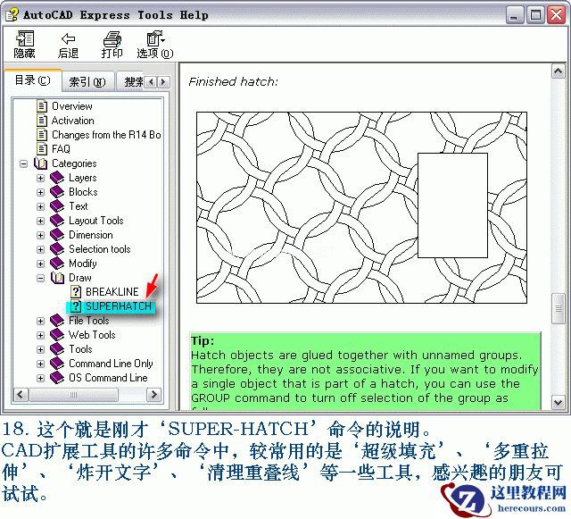Click the content pane vertical scroll thumb
The image size is (571, 519).
pos(558,308)
